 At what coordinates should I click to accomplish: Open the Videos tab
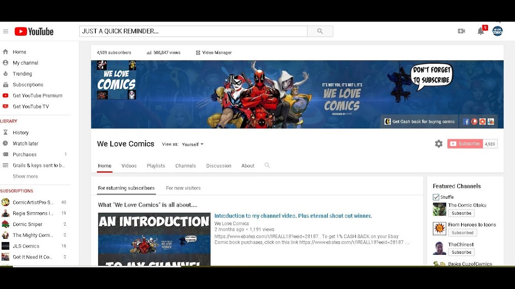(x=129, y=166)
